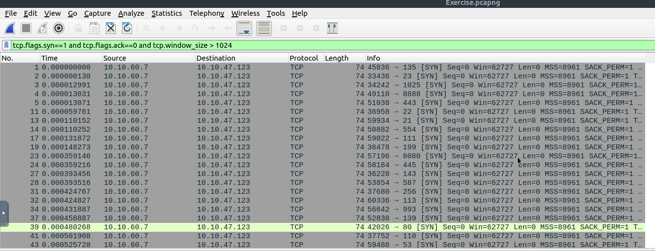Save this capture file
Screen dimensions: 655x251
tap(95, 29)
